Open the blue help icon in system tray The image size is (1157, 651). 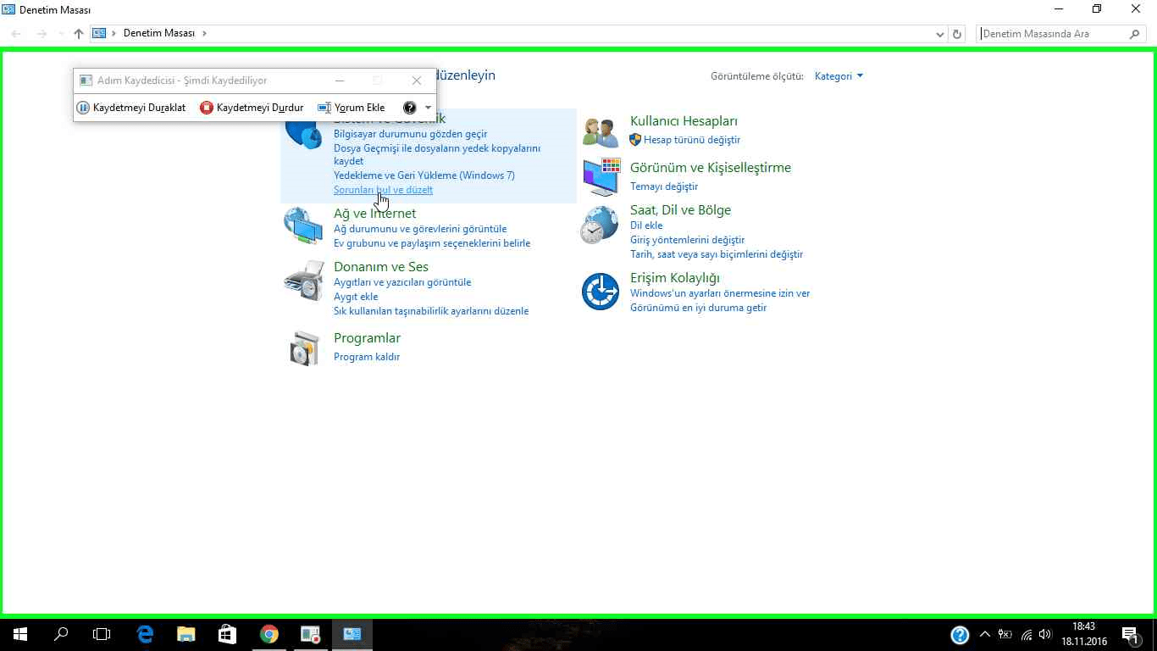(x=960, y=634)
